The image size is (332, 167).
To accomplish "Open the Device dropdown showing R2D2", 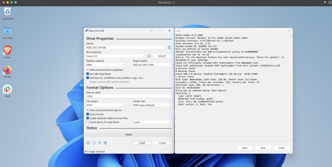I will tap(126, 48).
